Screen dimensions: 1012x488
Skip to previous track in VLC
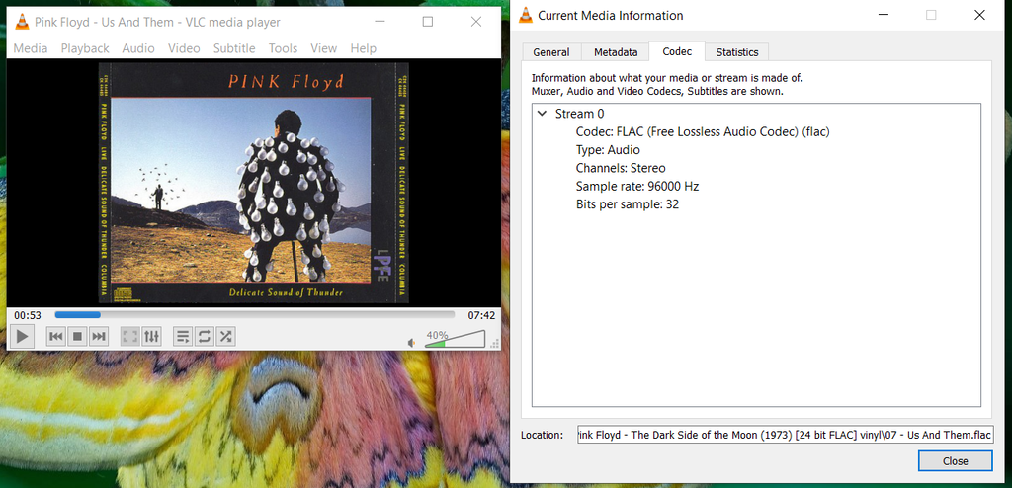pos(56,336)
